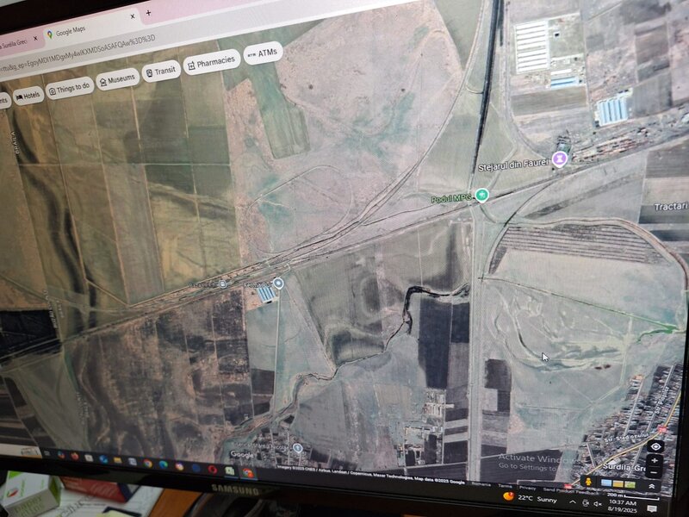The height and width of the screenshot is (517, 689).
Task: Expand system tray hidden icons
Action: point(572,501)
